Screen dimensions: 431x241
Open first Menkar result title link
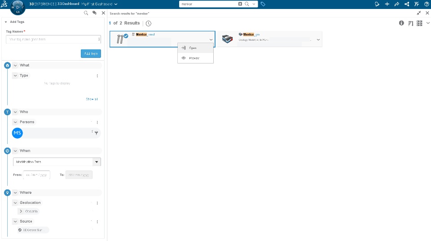point(145,35)
